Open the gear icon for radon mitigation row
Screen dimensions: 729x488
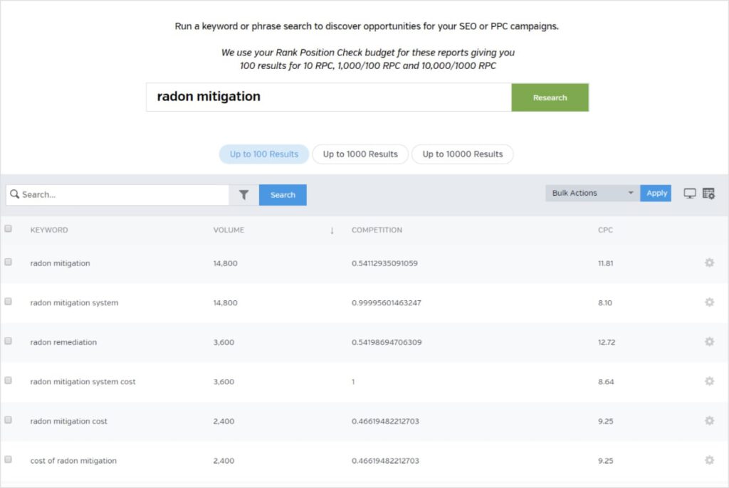pos(709,262)
